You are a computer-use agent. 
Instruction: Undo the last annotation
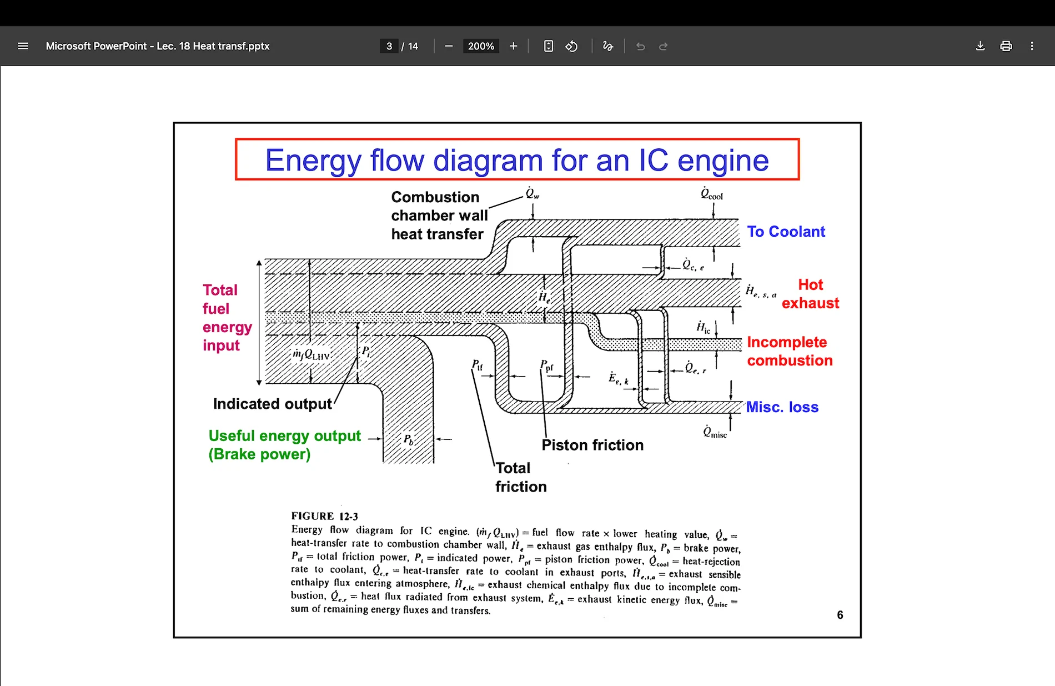point(640,46)
